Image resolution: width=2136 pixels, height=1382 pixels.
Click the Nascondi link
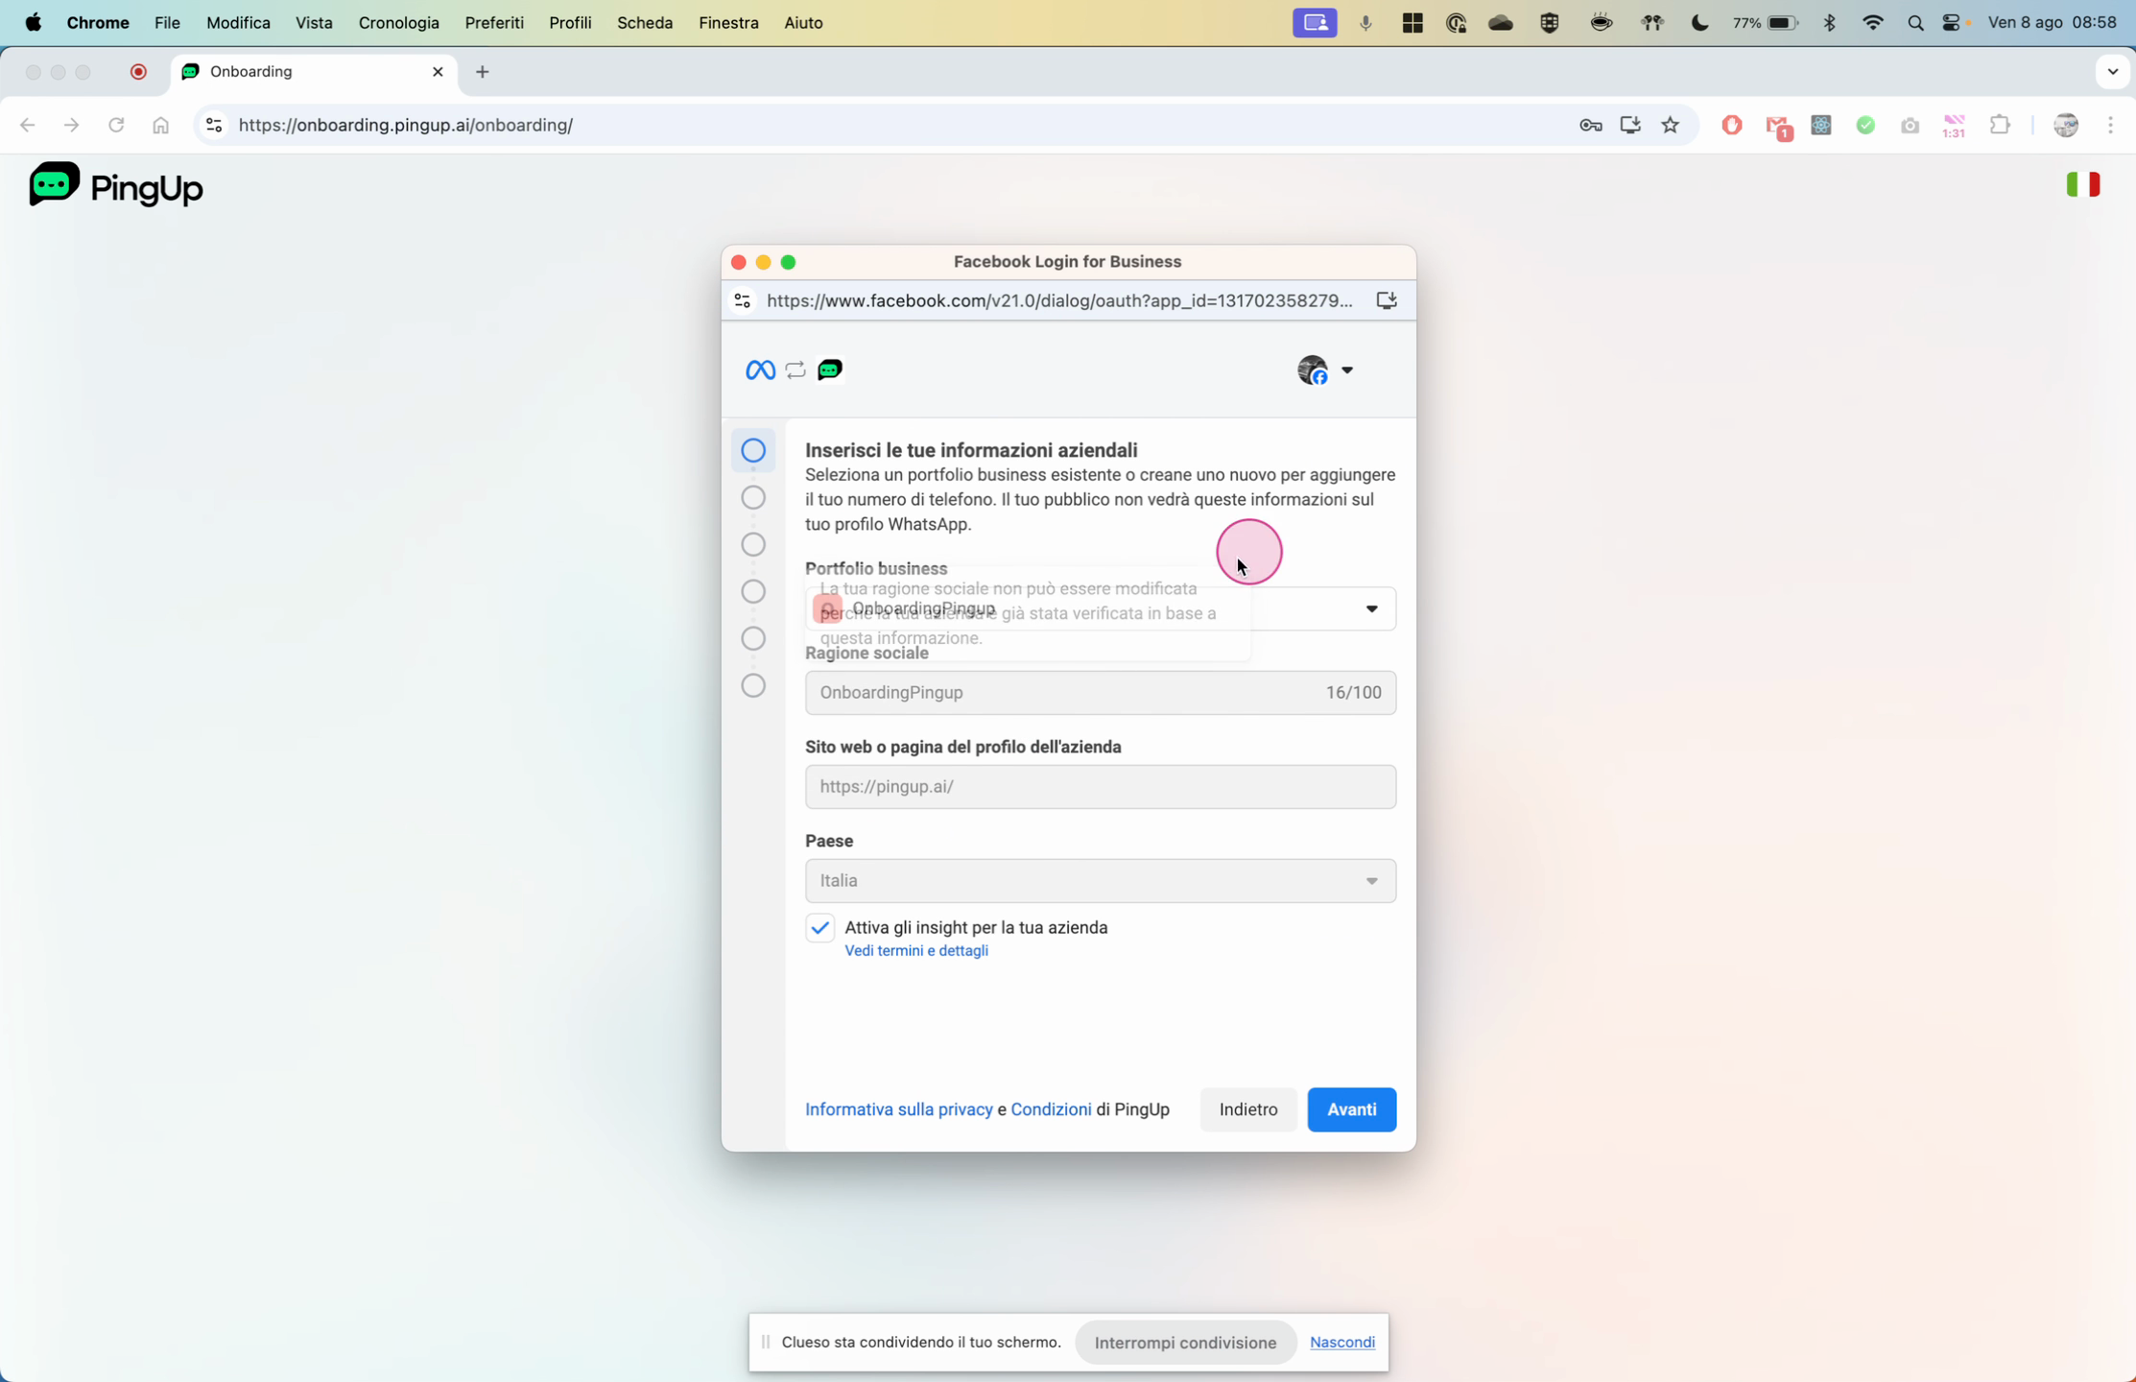tap(1341, 1342)
